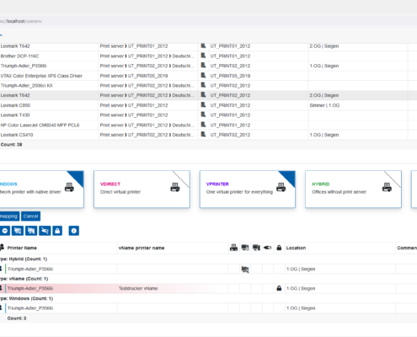Click the printer icon on the VPRINTER card
This screenshot has width=417, height=337.
click(281, 187)
